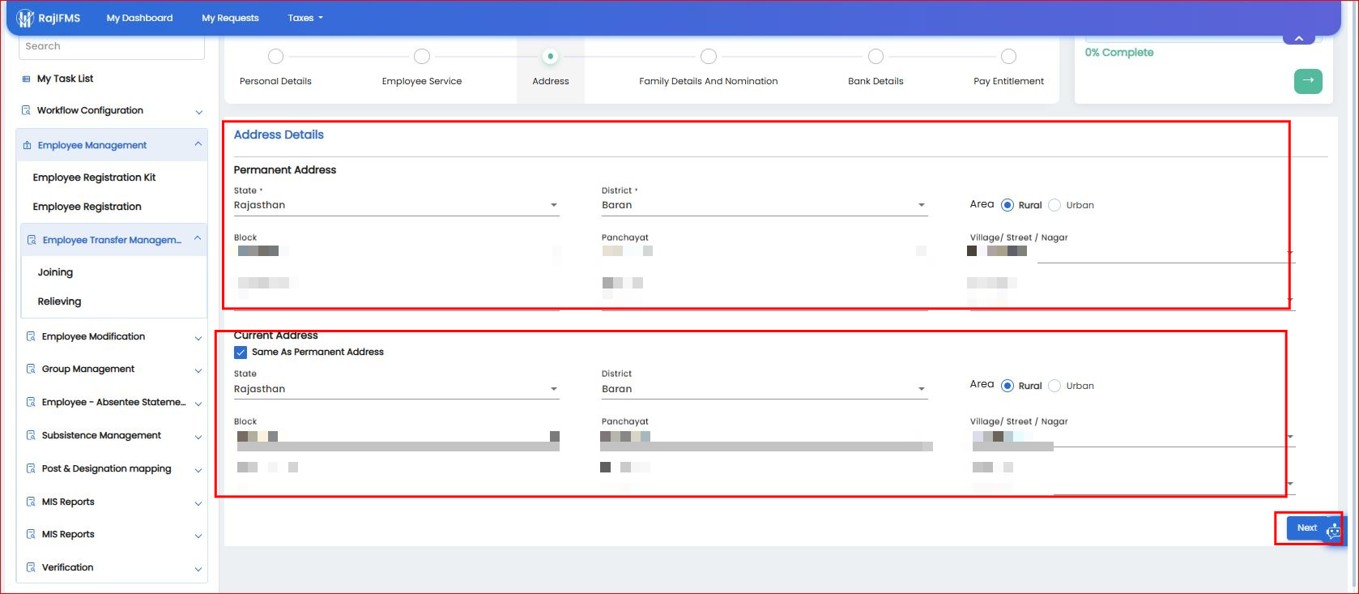Select Urban area in Permanent Address
This screenshot has width=1359, height=594.
(x=1054, y=205)
